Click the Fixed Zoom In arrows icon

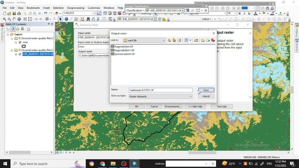[25, 19]
